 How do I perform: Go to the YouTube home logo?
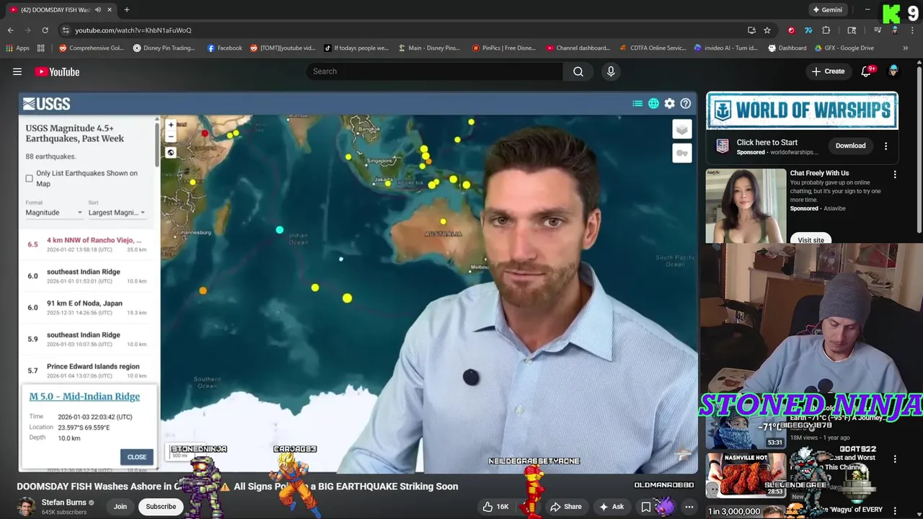coord(57,71)
